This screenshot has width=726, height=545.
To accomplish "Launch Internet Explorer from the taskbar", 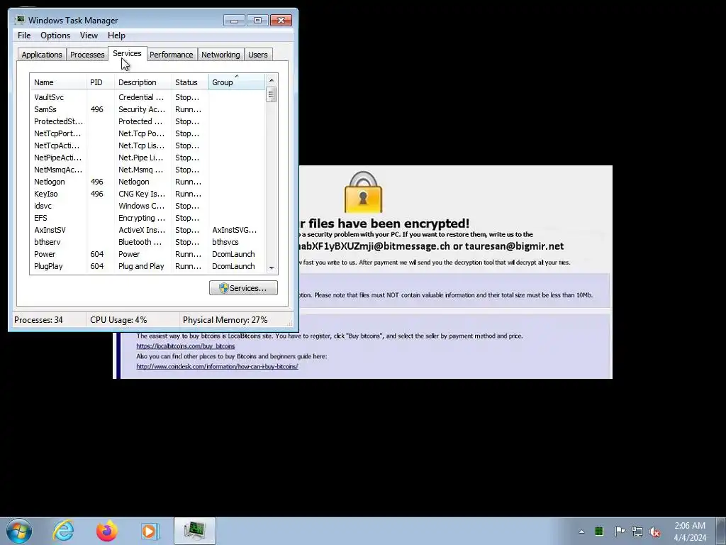I will coord(63,531).
